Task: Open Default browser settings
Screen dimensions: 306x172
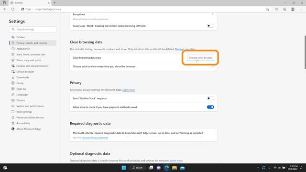Action: pyautogui.click(x=33, y=72)
